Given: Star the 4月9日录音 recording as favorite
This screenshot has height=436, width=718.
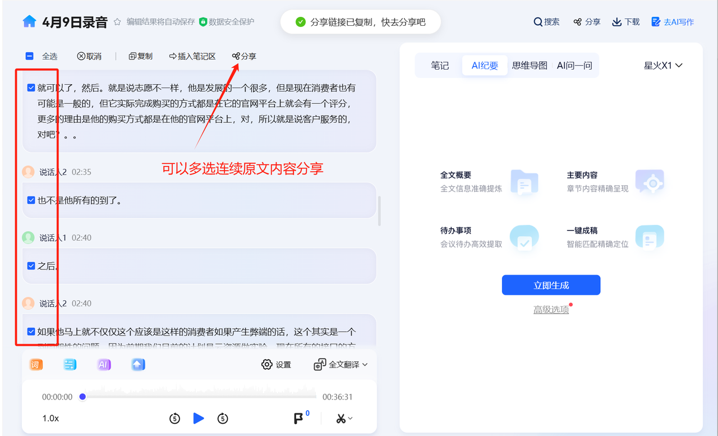Looking at the screenshot, I should coord(117,22).
